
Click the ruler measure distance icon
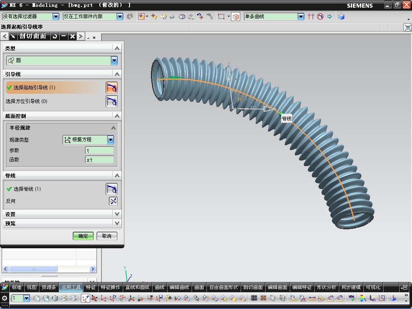point(312,298)
